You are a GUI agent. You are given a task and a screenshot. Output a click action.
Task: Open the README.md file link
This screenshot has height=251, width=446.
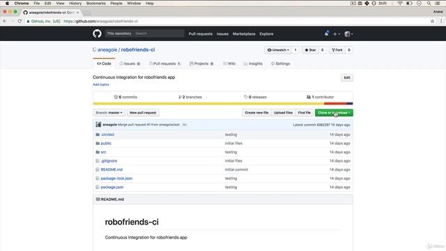click(111, 169)
